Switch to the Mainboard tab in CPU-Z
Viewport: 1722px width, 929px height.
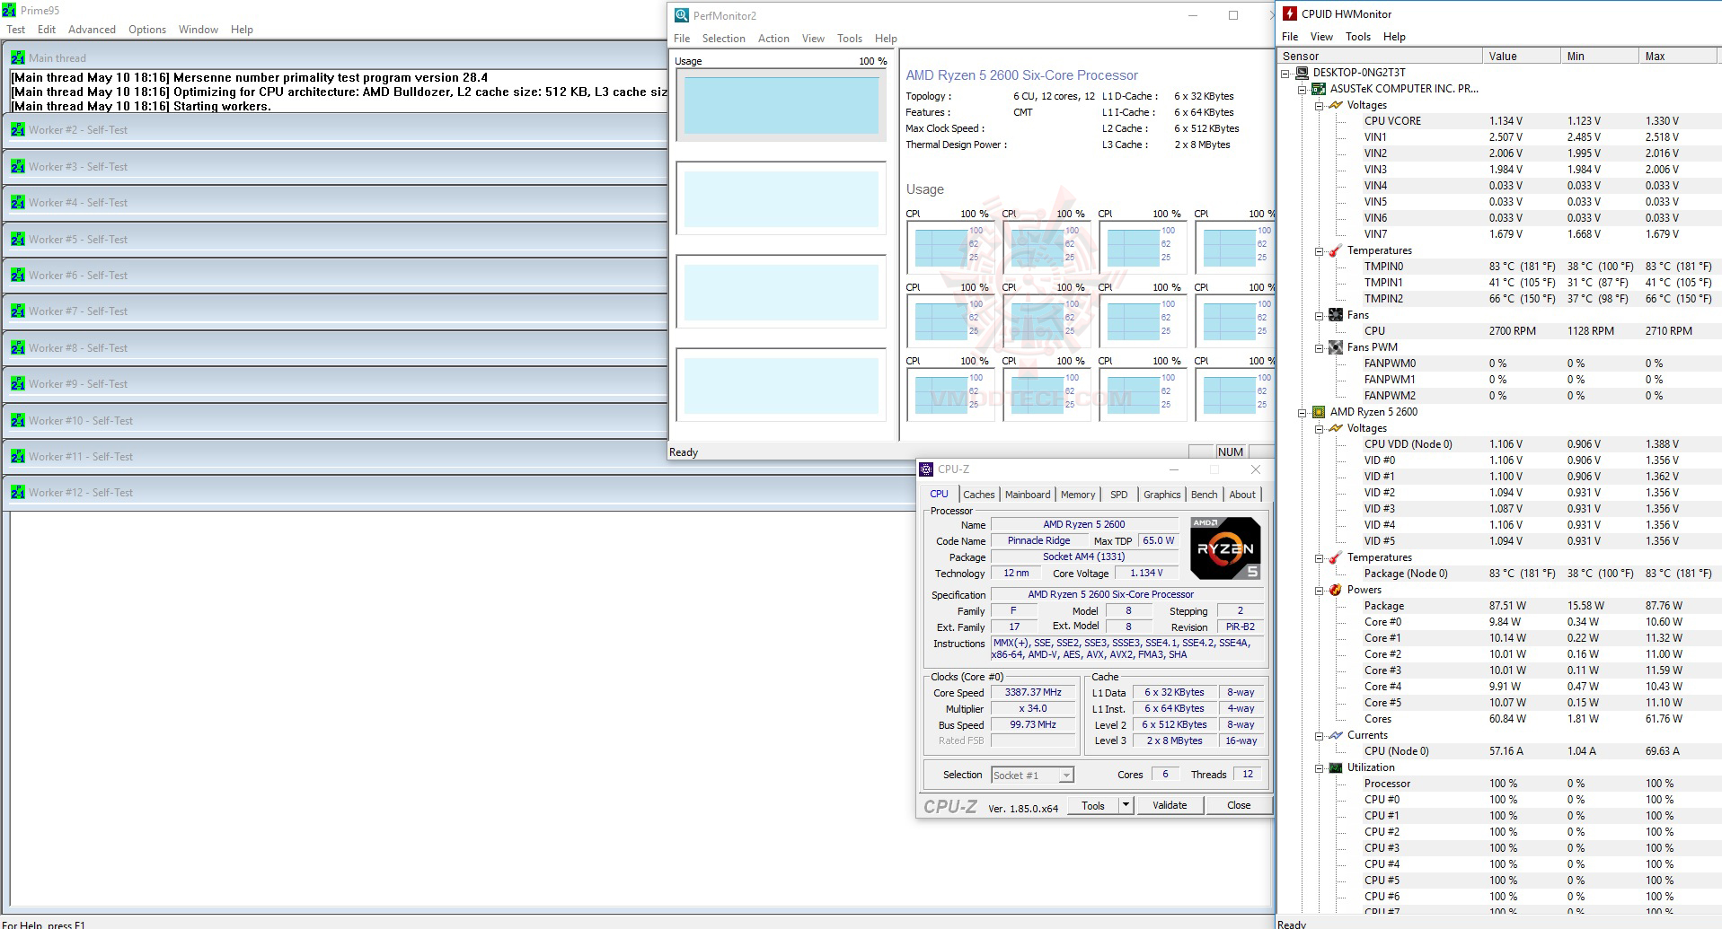click(1028, 495)
